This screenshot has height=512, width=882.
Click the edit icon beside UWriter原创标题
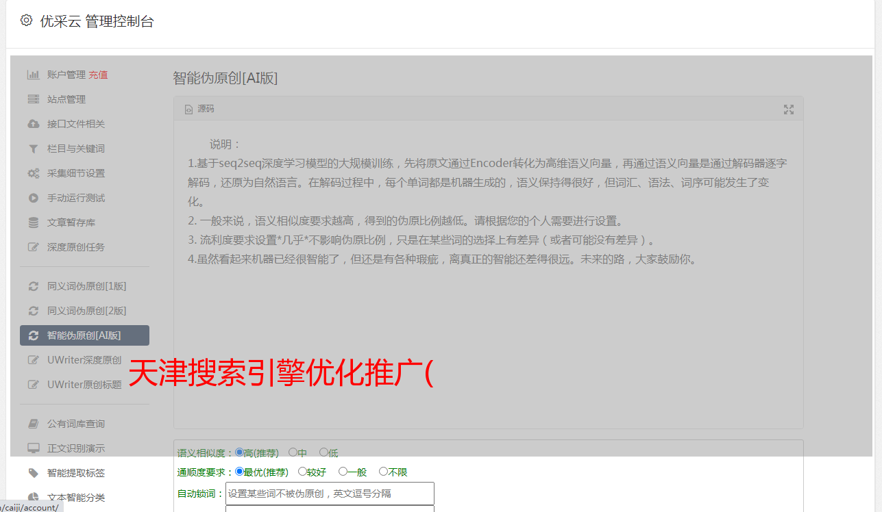pyautogui.click(x=33, y=385)
